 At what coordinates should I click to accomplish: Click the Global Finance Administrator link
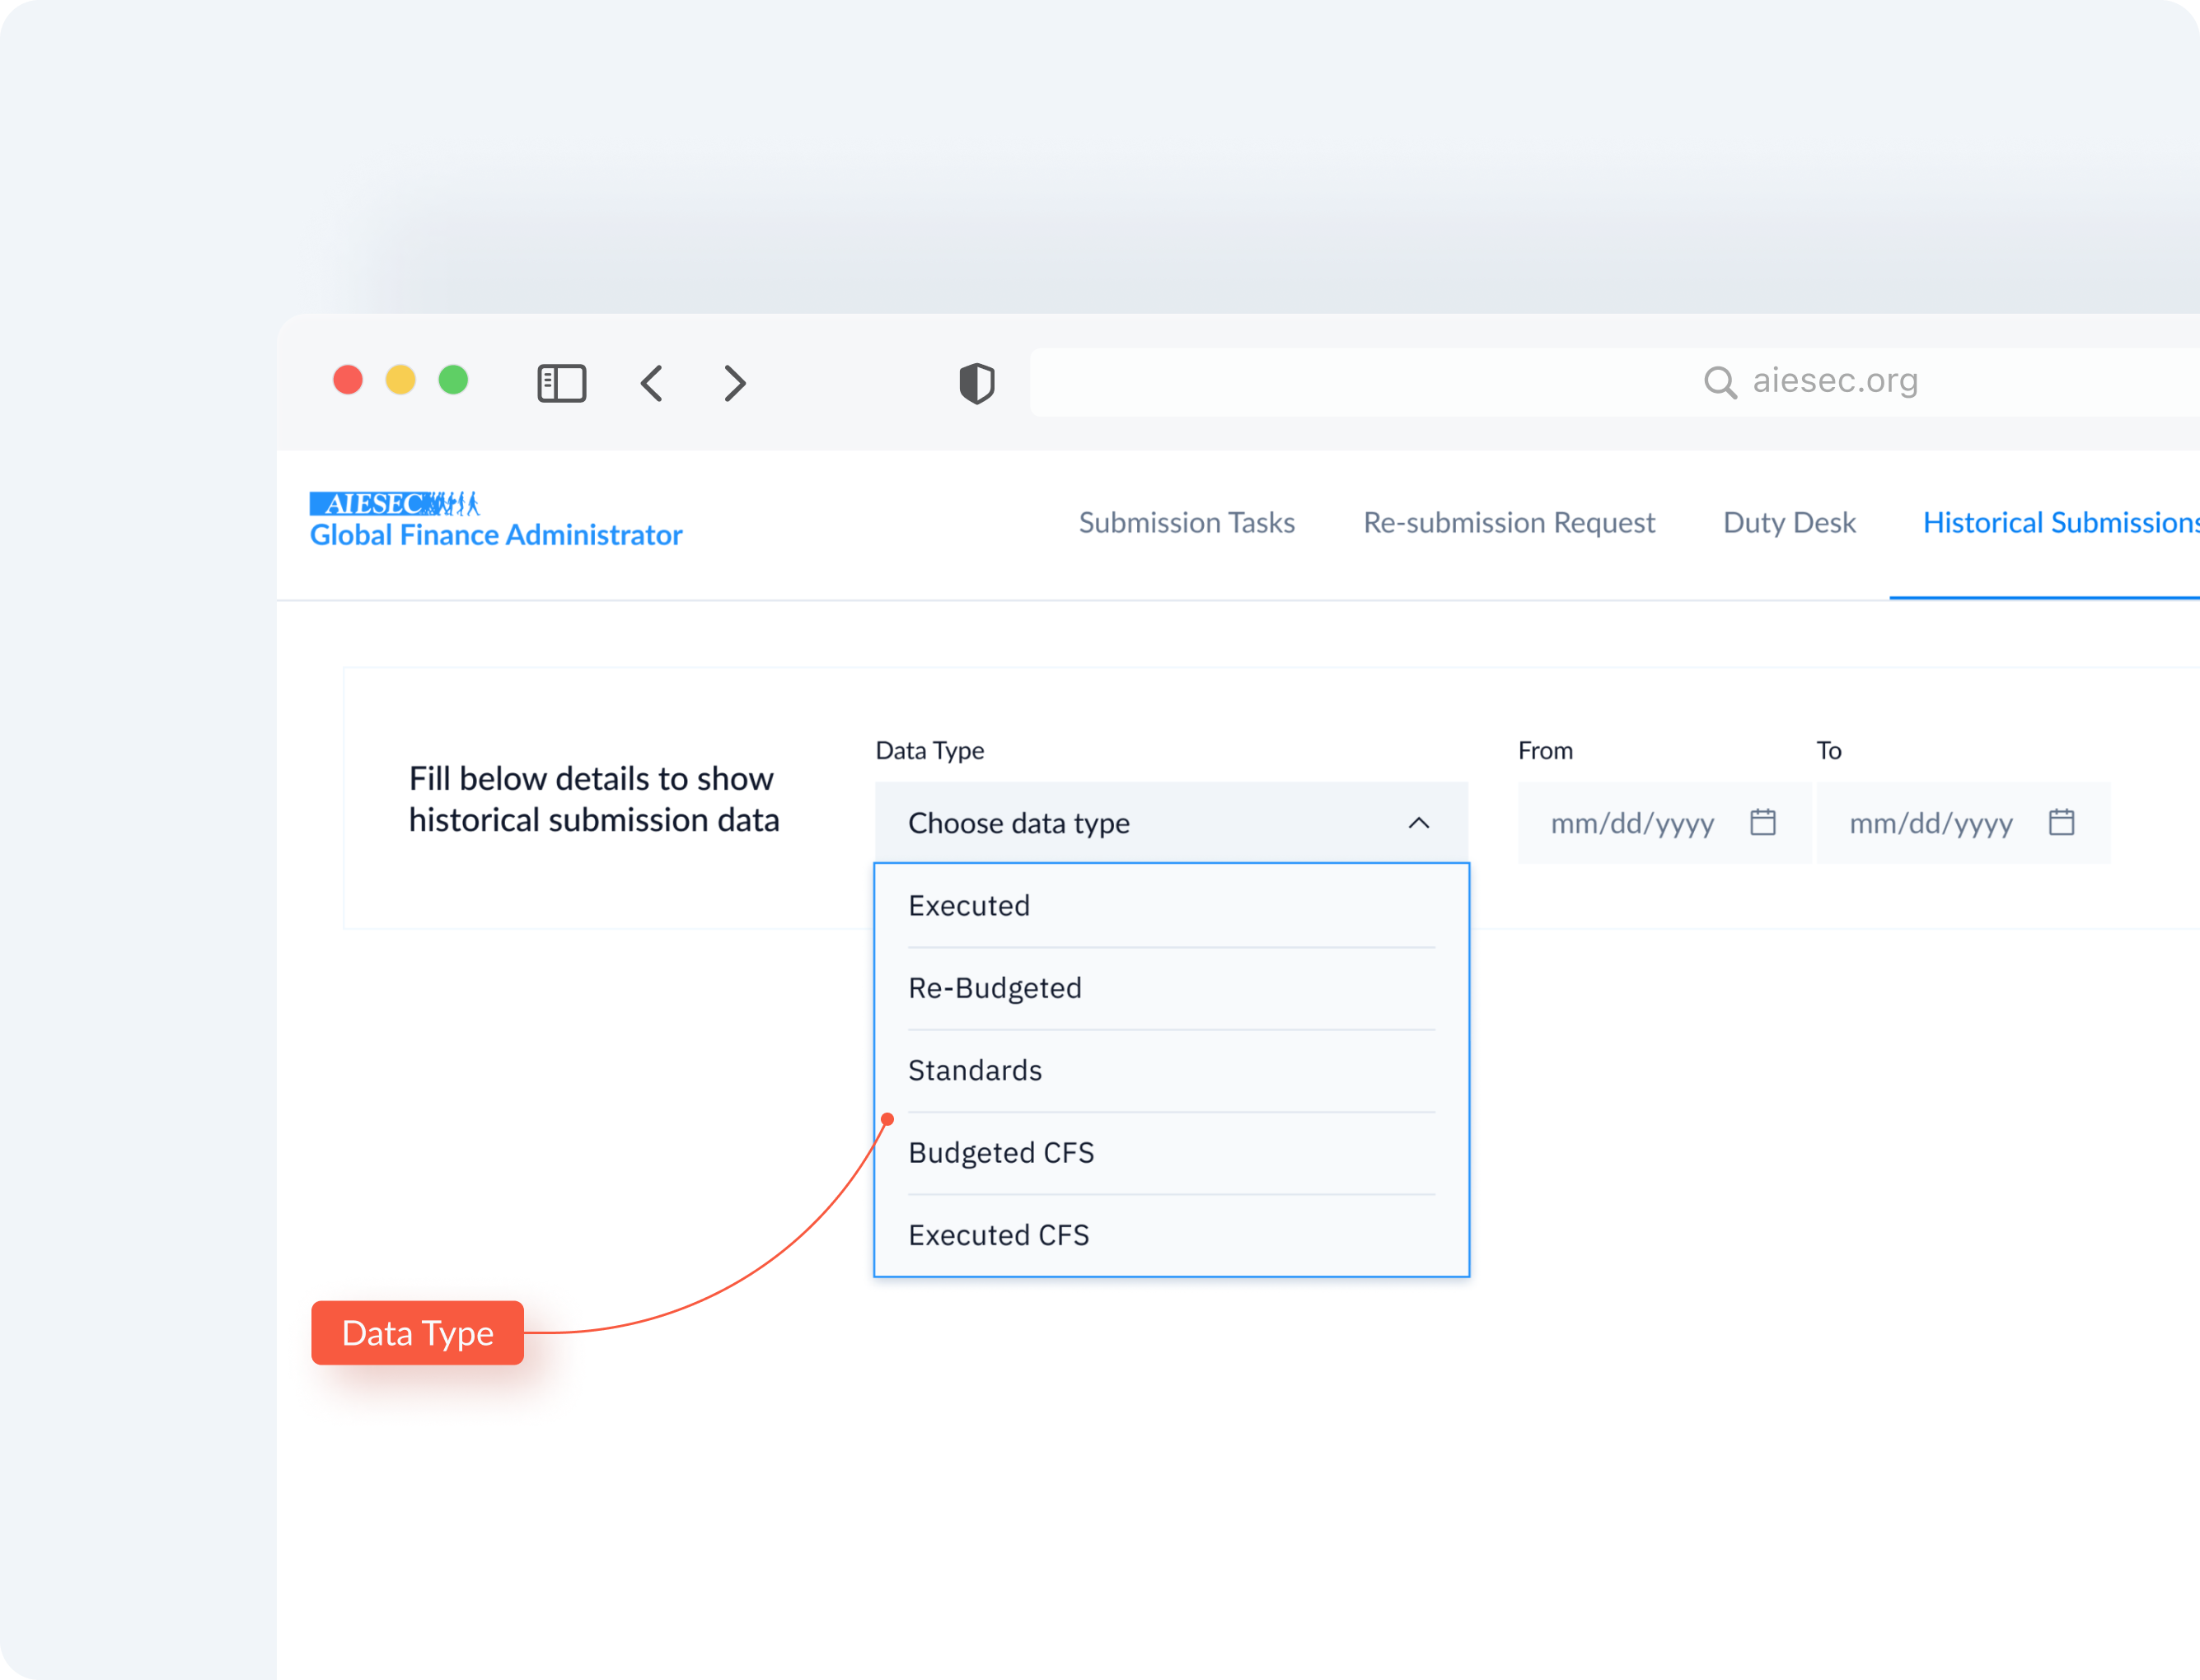[496, 535]
